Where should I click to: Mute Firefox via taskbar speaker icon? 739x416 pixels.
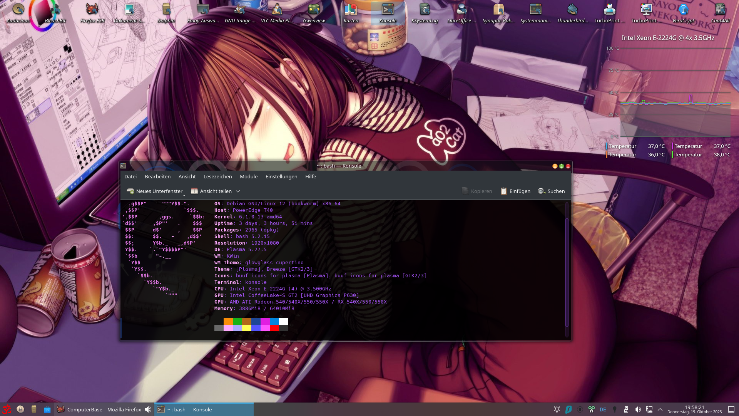coord(147,409)
